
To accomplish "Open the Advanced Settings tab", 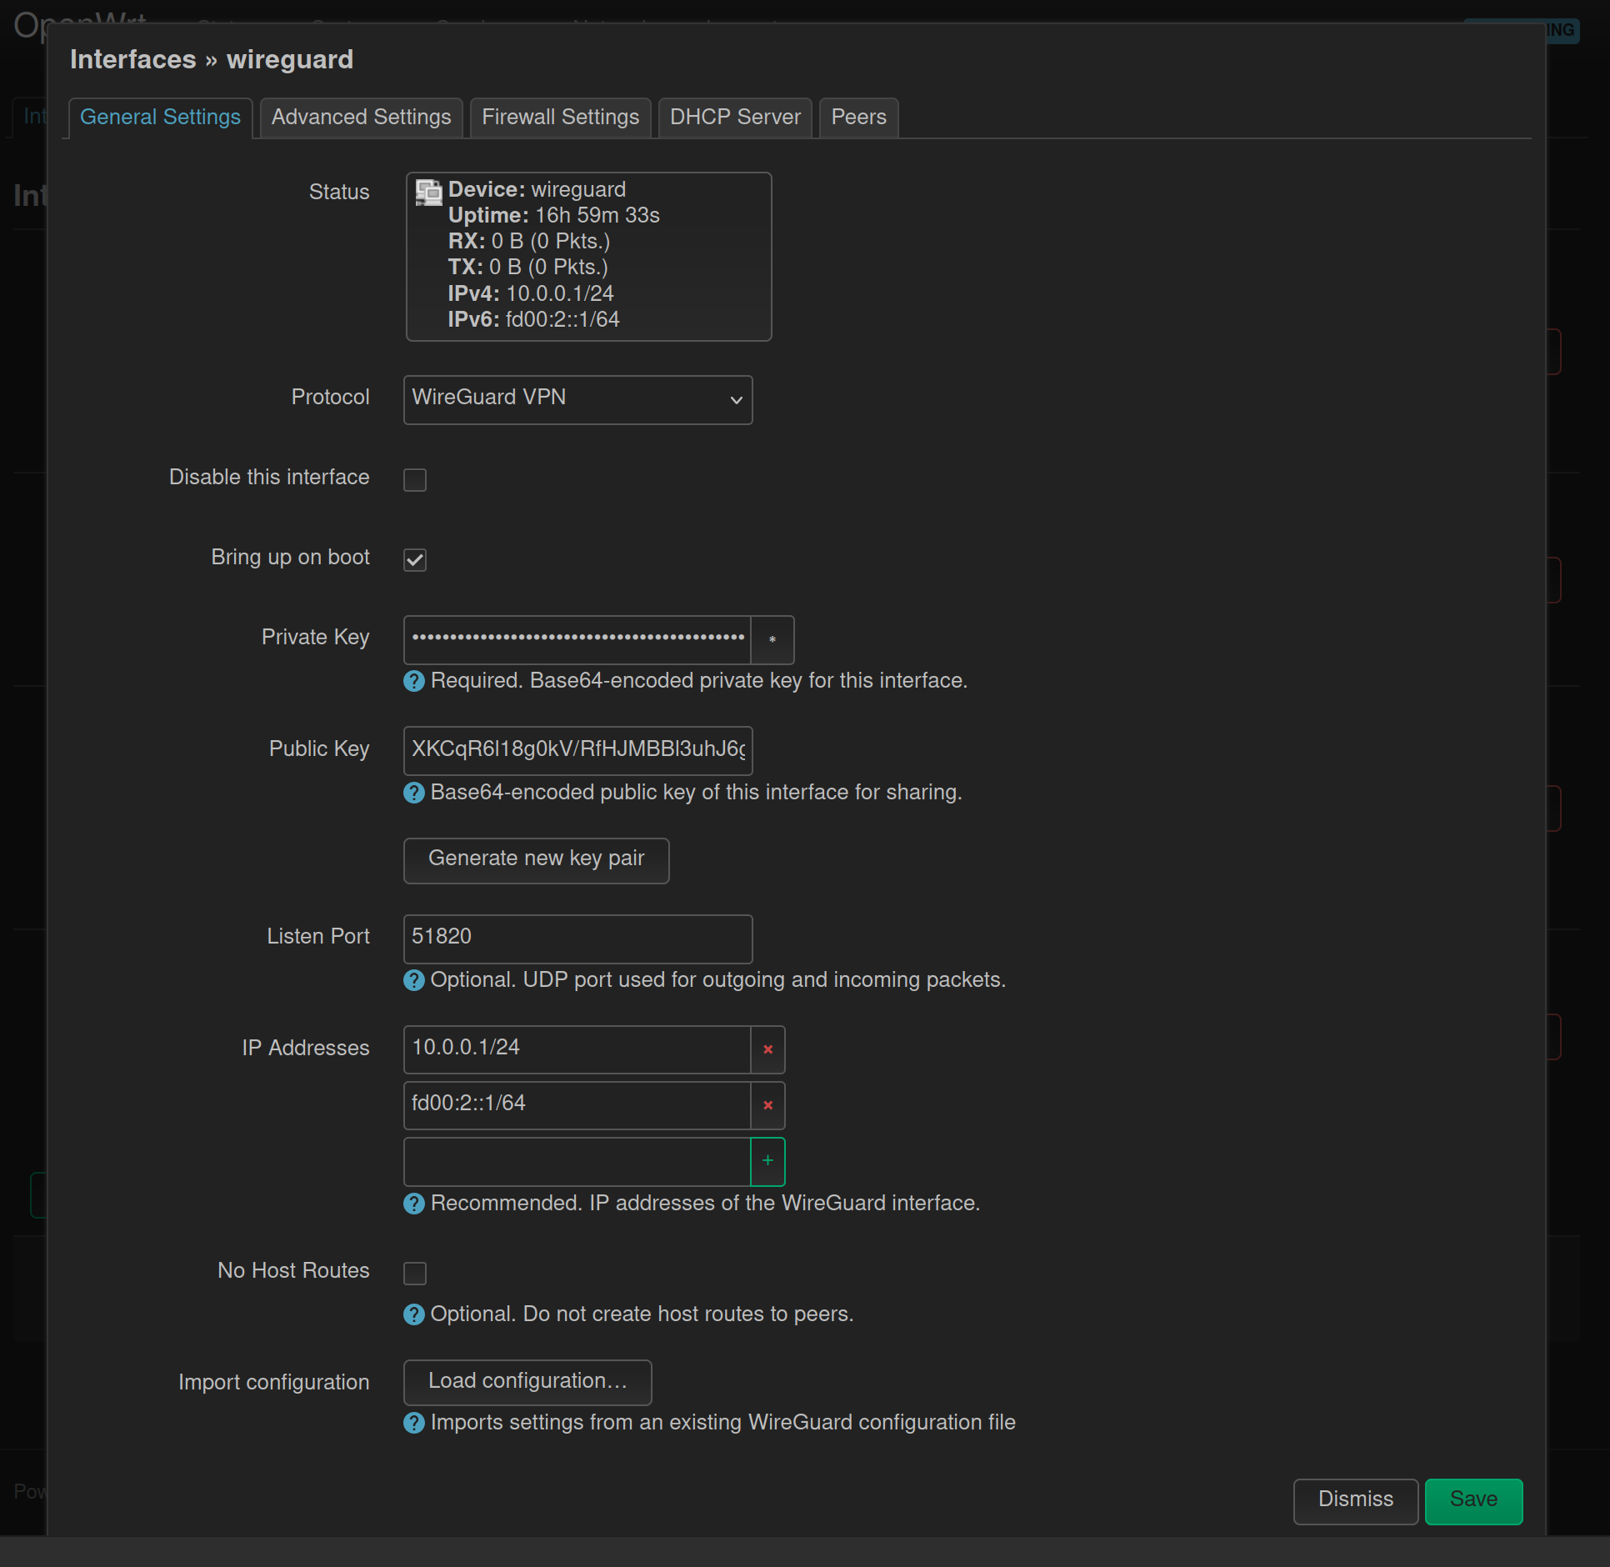I will pos(361,118).
